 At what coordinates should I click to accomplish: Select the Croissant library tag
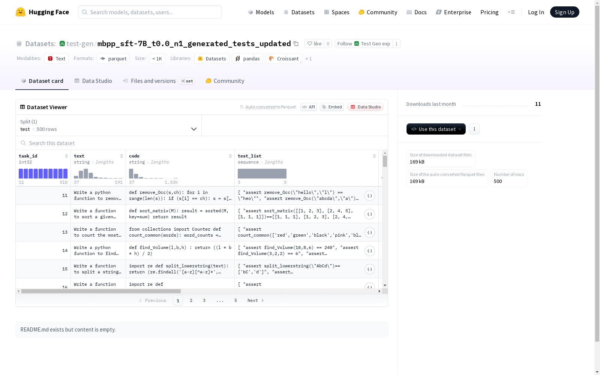click(x=284, y=58)
